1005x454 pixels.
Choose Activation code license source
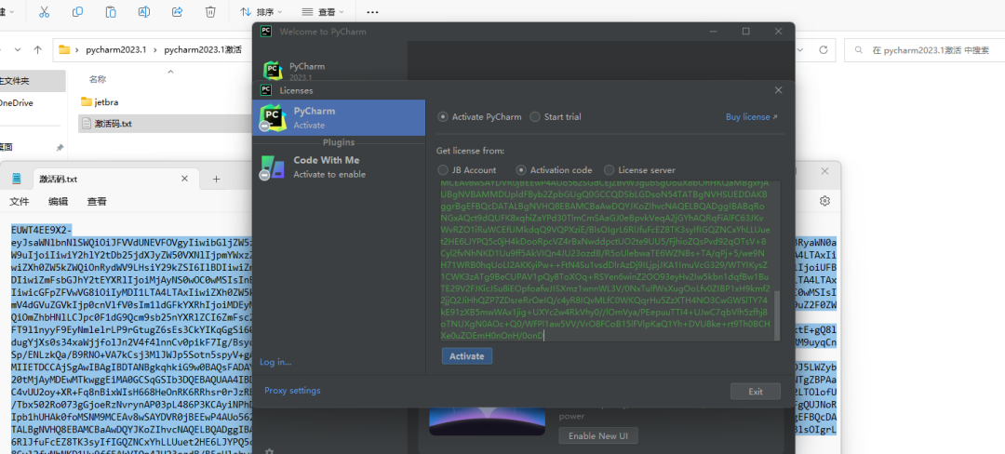pos(521,170)
